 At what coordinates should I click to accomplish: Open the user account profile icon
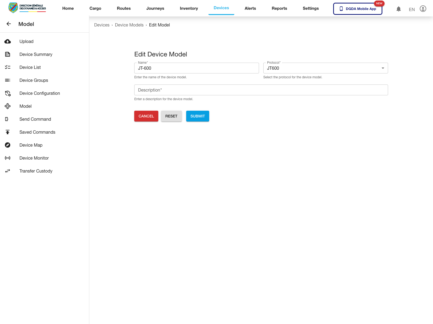pos(423,9)
